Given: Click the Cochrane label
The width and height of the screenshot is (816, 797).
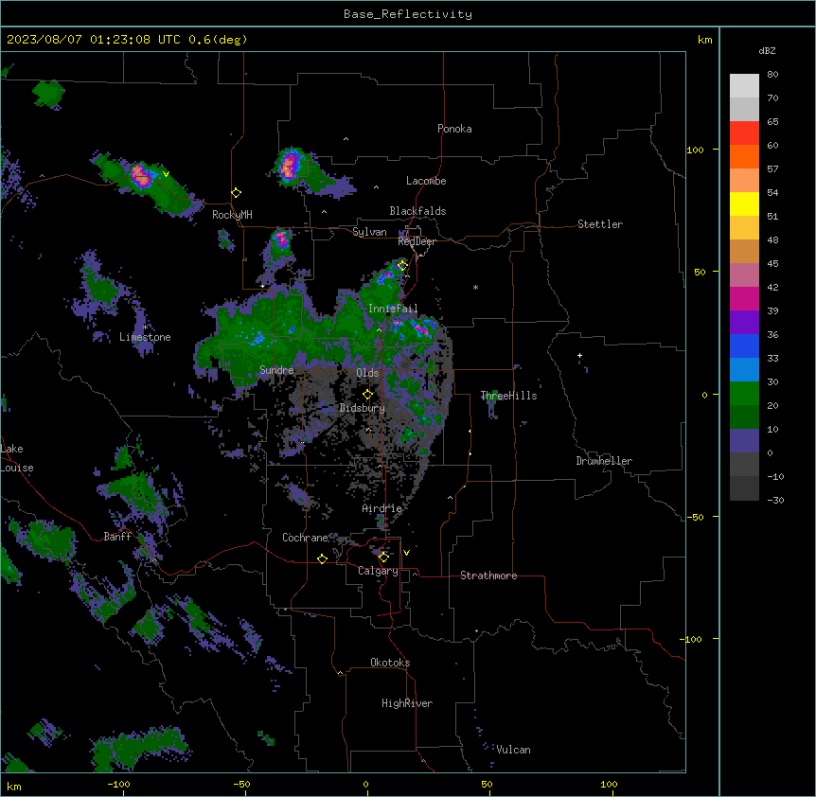Looking at the screenshot, I should pyautogui.click(x=305, y=538).
